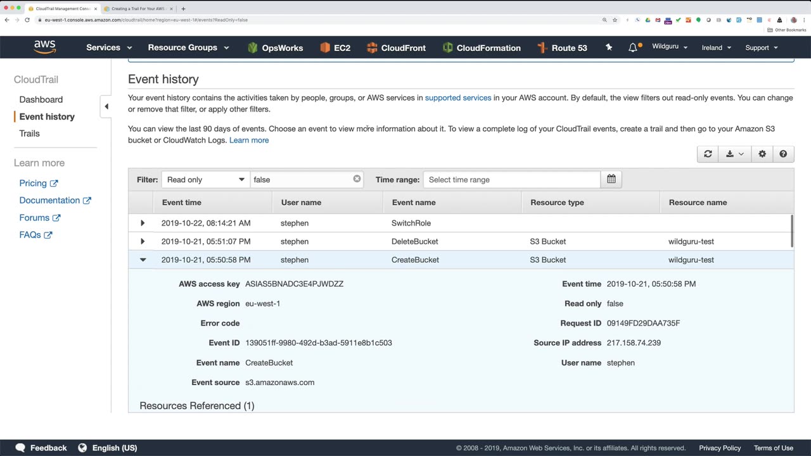Go to Trails in the sidebar
Screen dimensions: 811x456
coord(29,134)
